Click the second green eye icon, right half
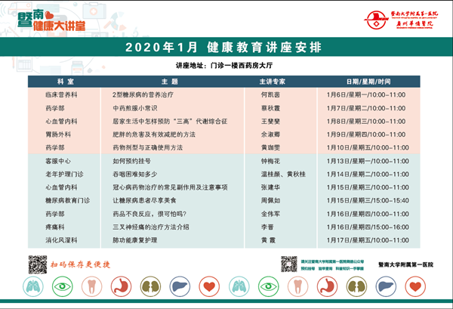This screenshot has width=453, height=309. [268, 286]
